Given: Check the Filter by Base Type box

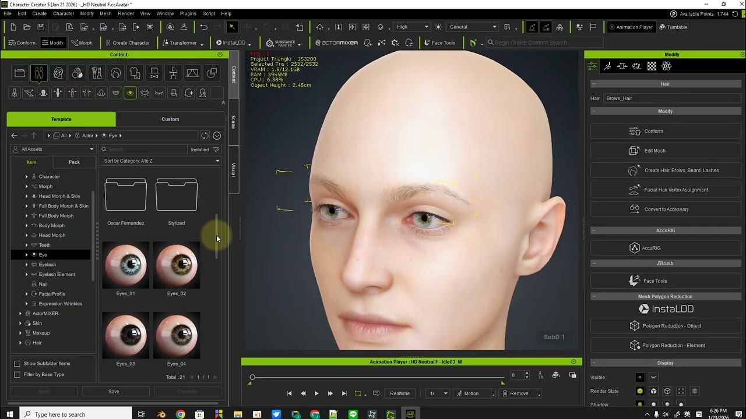Looking at the screenshot, I should [17, 375].
